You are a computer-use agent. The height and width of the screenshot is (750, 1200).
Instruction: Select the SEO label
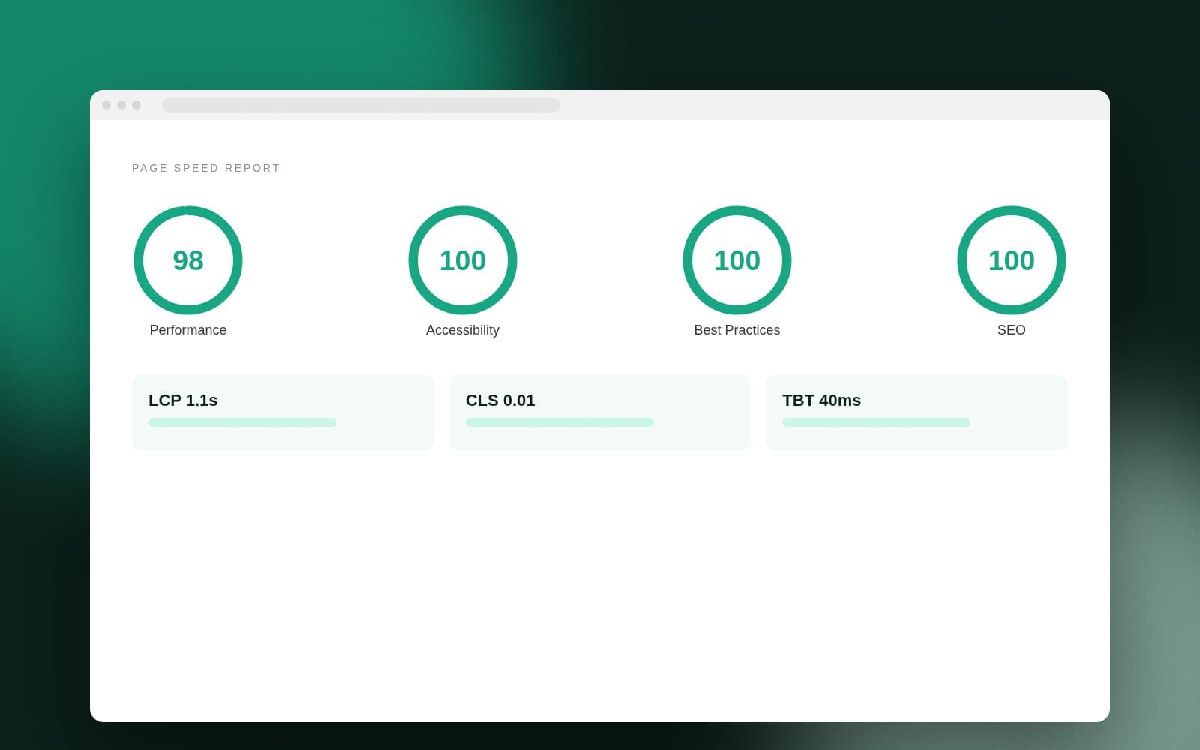[x=1012, y=330]
